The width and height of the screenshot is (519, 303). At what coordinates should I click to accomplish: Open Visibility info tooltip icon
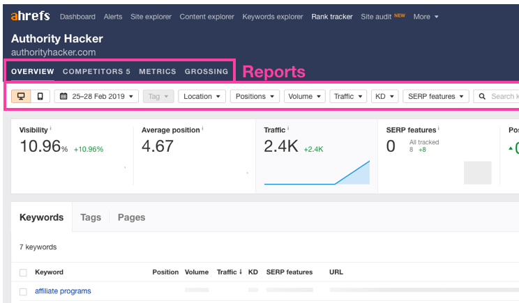(x=51, y=128)
